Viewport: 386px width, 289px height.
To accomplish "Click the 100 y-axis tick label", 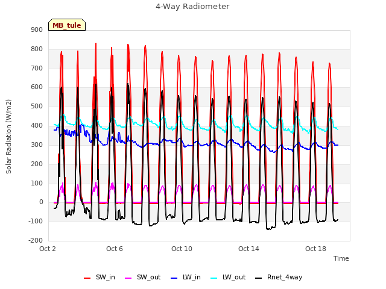I will point(37,183).
